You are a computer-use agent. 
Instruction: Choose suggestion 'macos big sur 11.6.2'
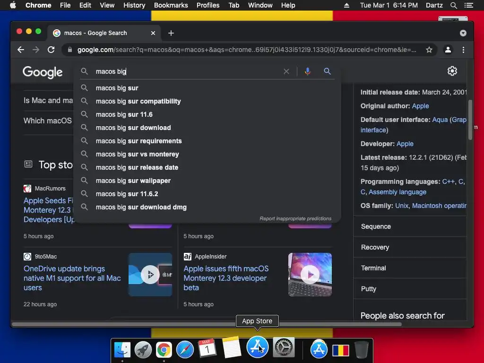(x=207, y=194)
